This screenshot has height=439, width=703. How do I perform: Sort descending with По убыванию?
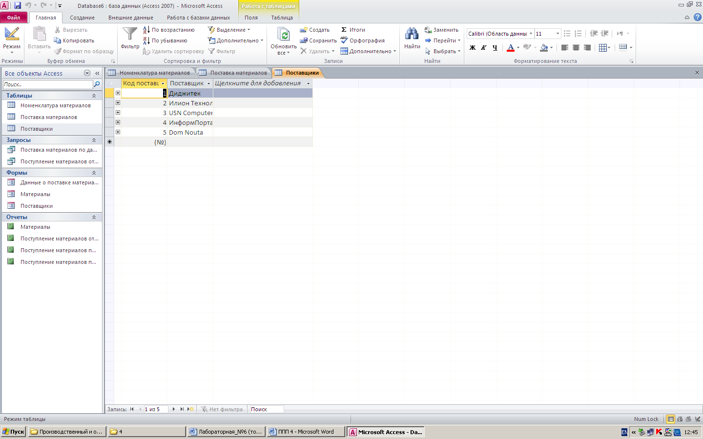coord(165,40)
